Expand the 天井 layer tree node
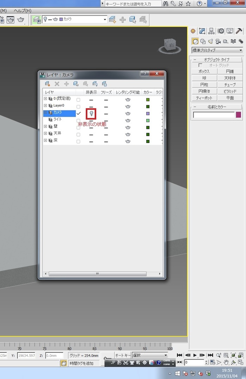The image size is (246, 379). (x=45, y=134)
